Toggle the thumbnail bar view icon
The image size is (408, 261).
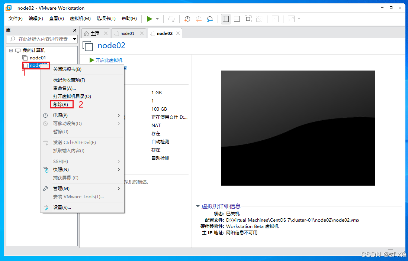[237, 19]
